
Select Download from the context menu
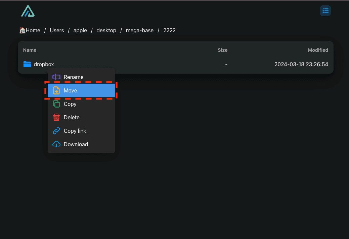[x=81, y=144]
